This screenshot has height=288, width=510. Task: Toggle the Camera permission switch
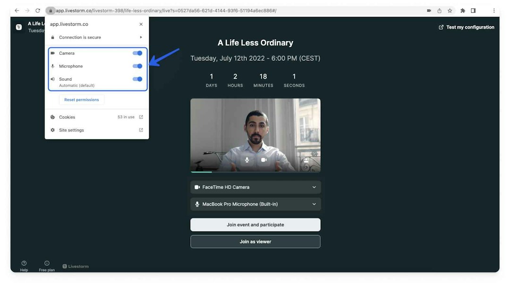point(137,53)
